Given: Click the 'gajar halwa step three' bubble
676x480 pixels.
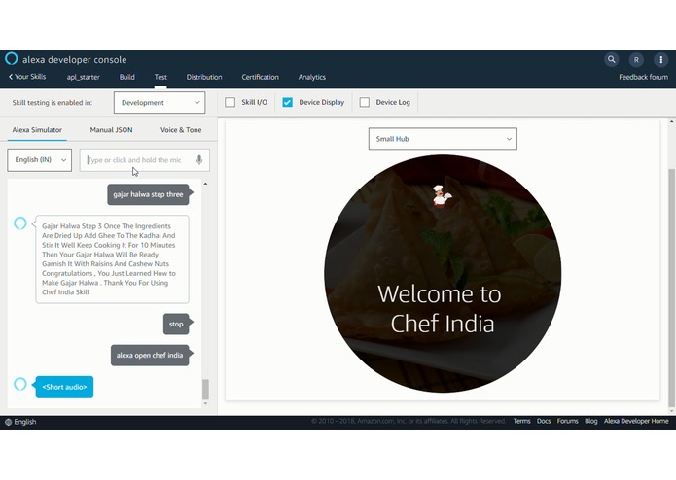Looking at the screenshot, I should pyautogui.click(x=148, y=194).
